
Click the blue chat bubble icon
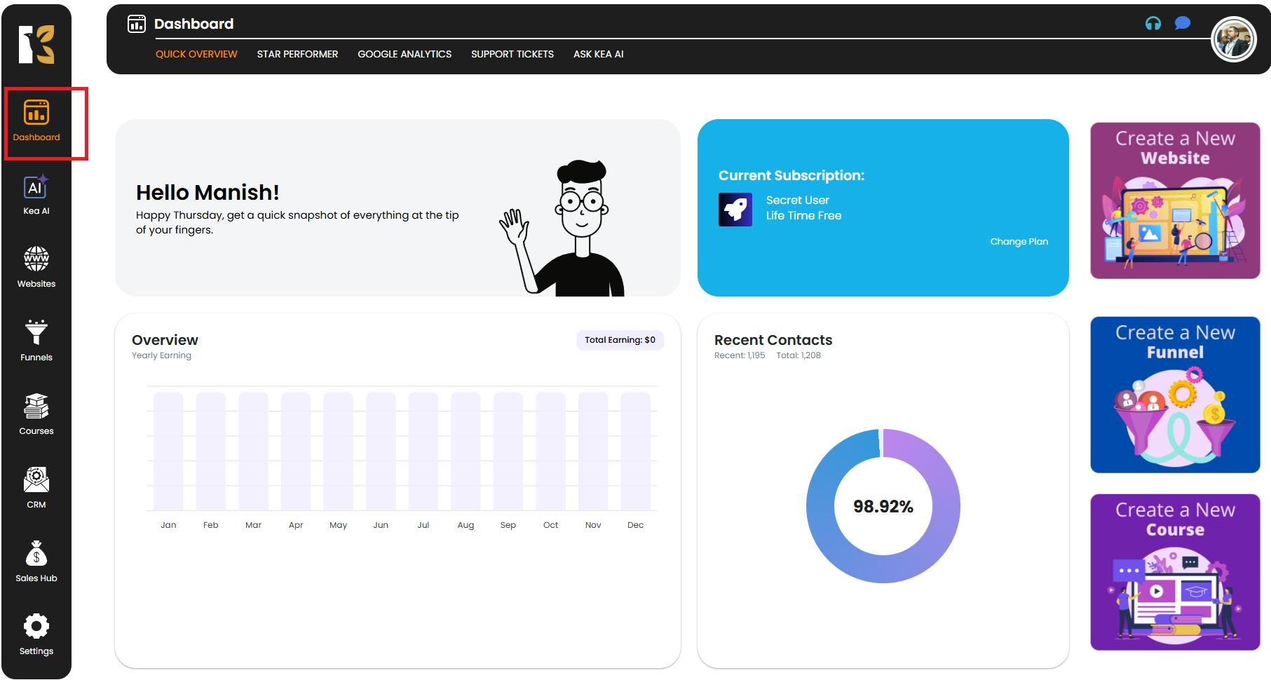click(1182, 23)
